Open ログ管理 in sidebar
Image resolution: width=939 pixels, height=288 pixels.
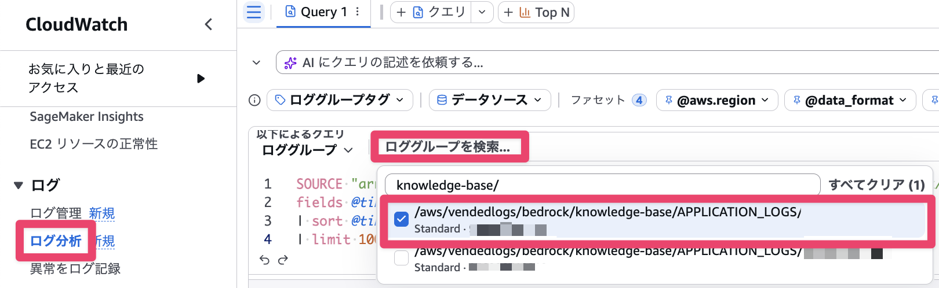pyautogui.click(x=56, y=213)
